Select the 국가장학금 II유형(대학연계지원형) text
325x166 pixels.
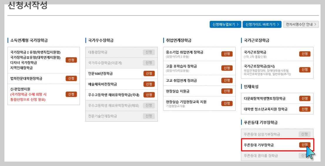point(35,57)
